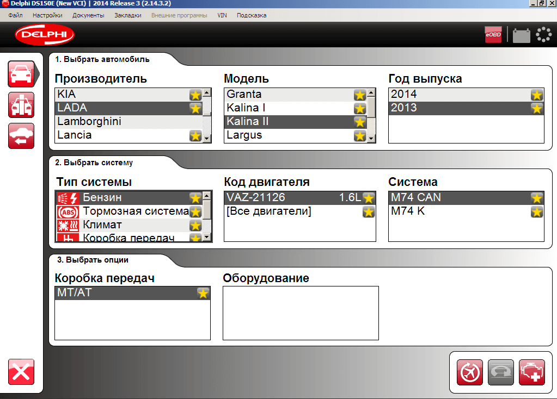Select Kalina I model
This screenshot has width=557, height=399.
296,108
